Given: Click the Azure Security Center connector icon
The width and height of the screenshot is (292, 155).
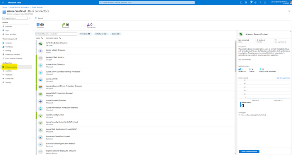Looking at the screenshot, I should pos(40,116).
